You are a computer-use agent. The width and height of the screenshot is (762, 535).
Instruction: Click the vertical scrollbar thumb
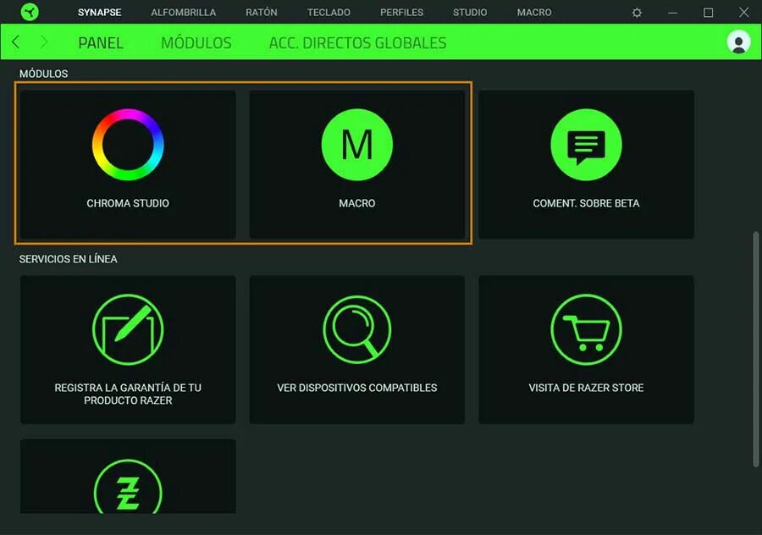[x=756, y=350]
